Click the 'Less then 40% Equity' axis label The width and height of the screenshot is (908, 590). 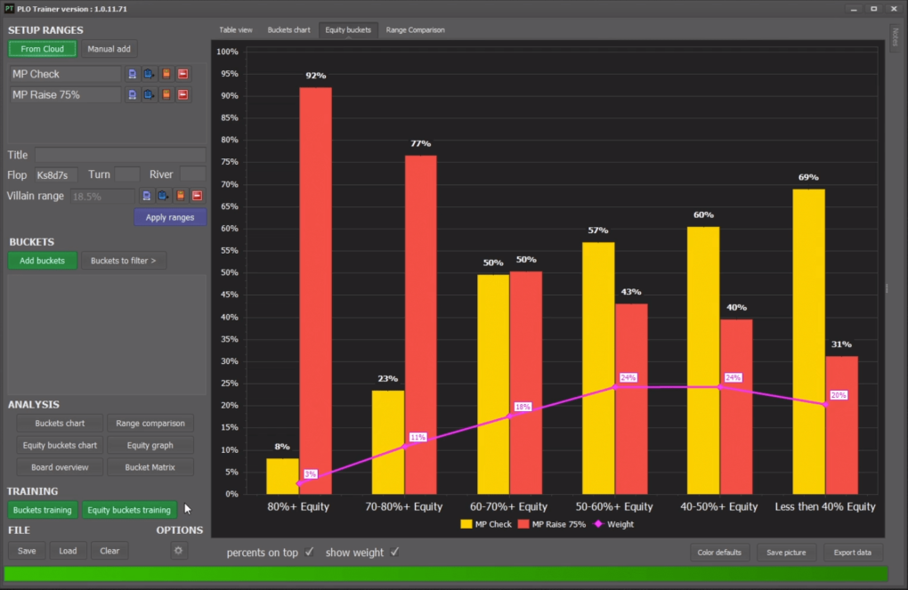[825, 506]
